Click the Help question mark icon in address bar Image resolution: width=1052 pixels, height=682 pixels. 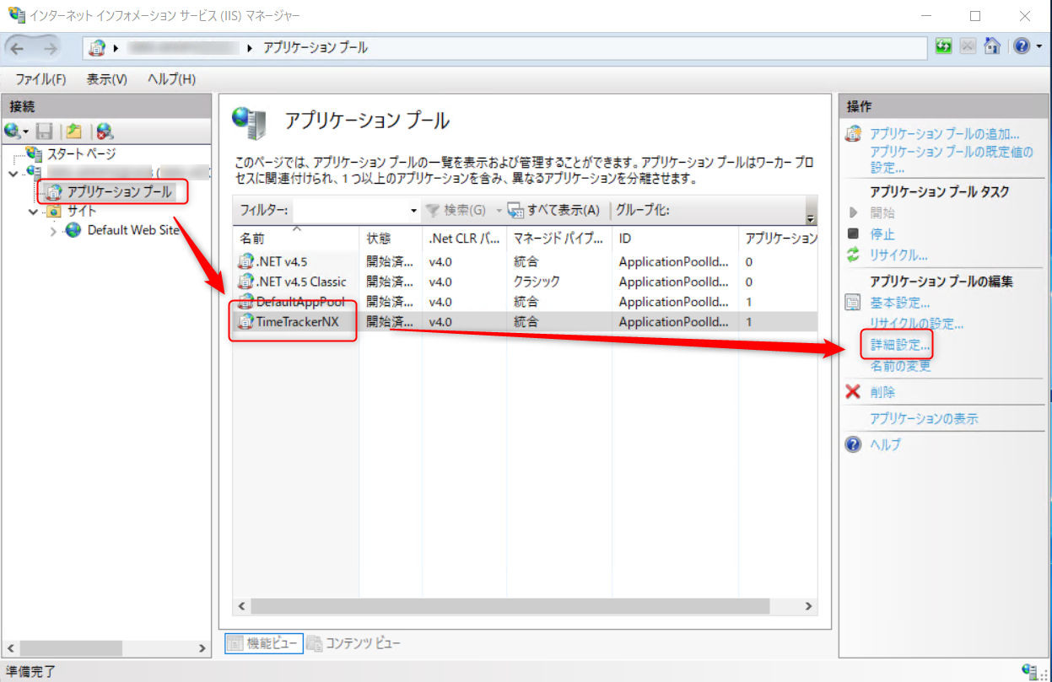point(1019,47)
